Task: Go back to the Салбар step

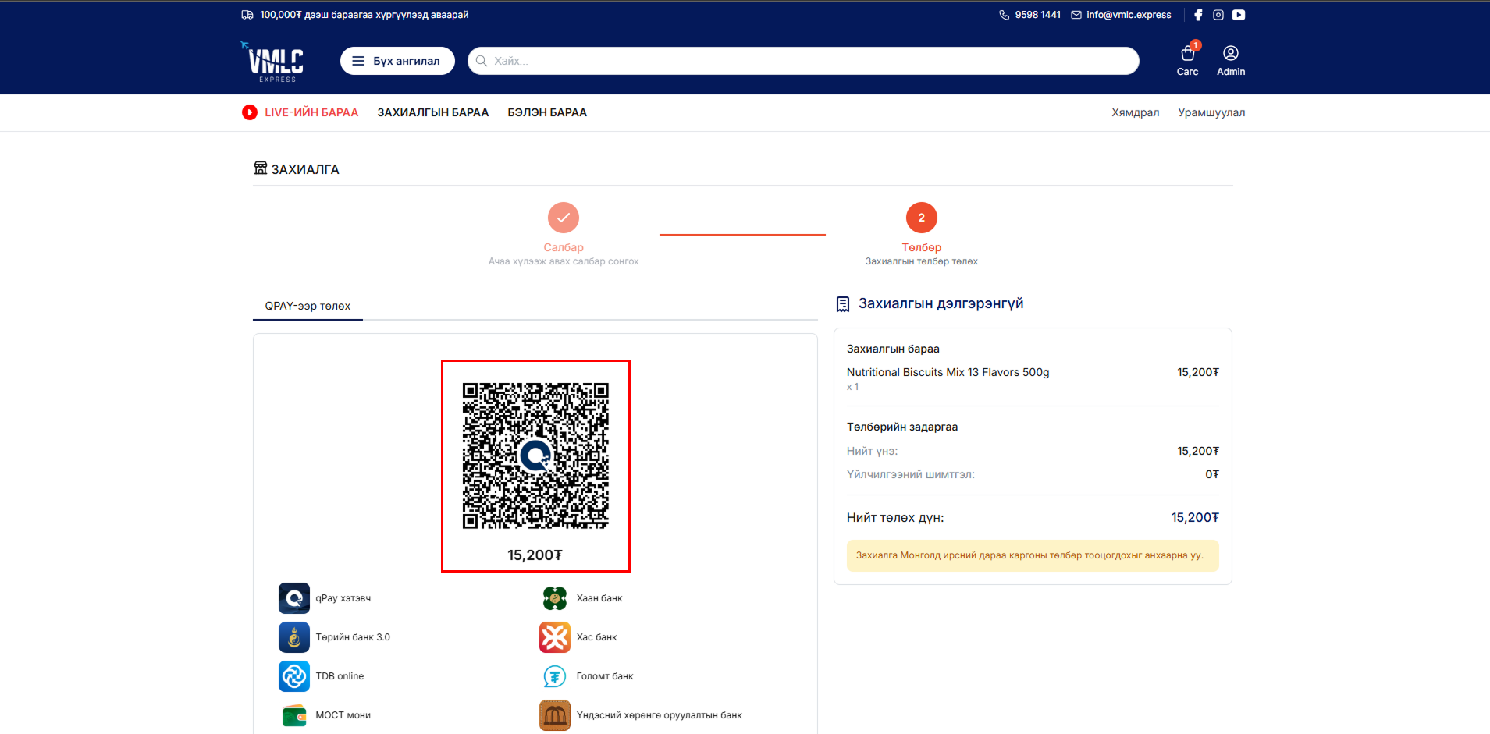Action: [x=563, y=218]
